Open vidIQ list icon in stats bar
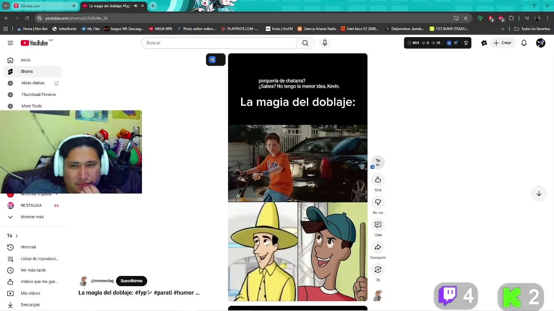 [456, 43]
